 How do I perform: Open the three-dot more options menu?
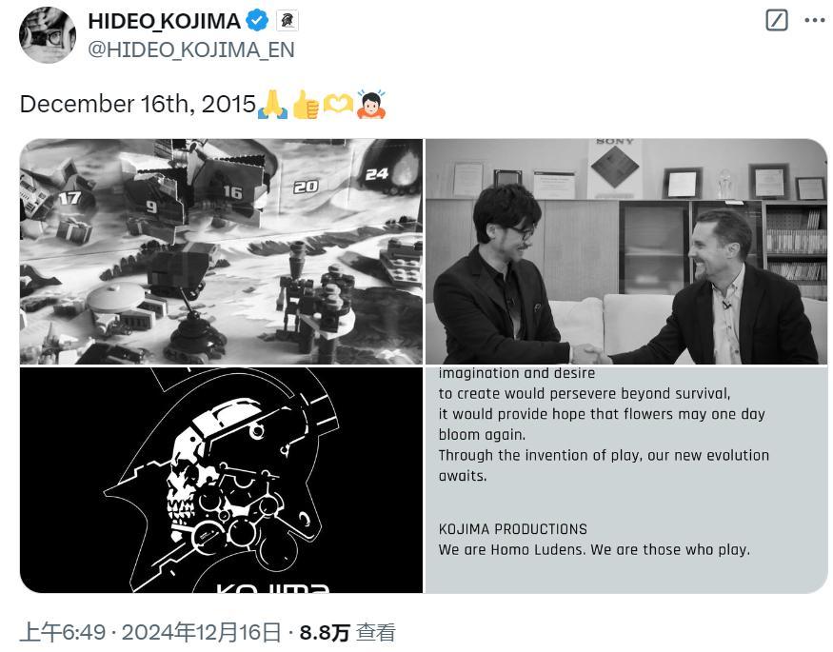[x=814, y=21]
